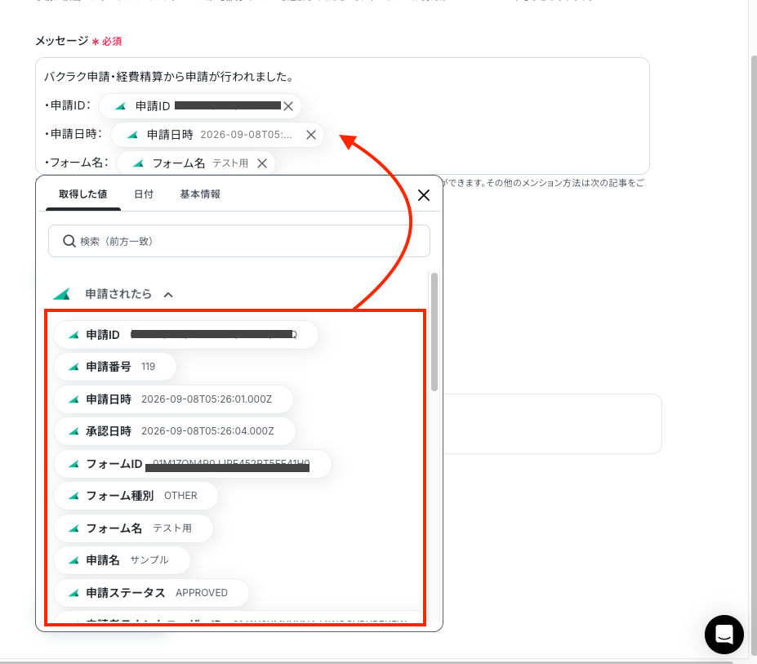757x664 pixels.
Task: Remove the 申請日時 chip from message
Action: [311, 135]
